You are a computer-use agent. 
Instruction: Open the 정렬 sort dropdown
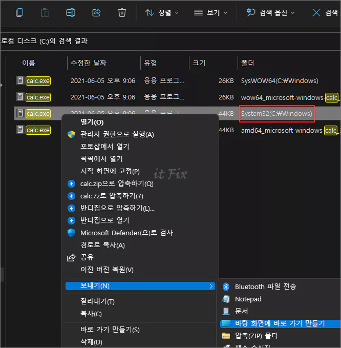(162, 13)
